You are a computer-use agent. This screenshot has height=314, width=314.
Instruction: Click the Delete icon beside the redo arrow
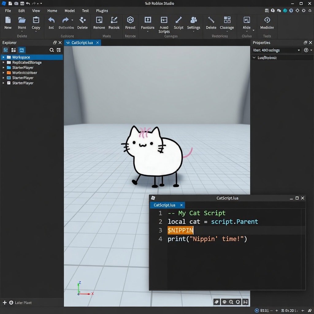click(x=82, y=20)
